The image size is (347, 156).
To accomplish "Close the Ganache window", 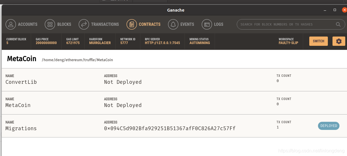I will 344,10.
